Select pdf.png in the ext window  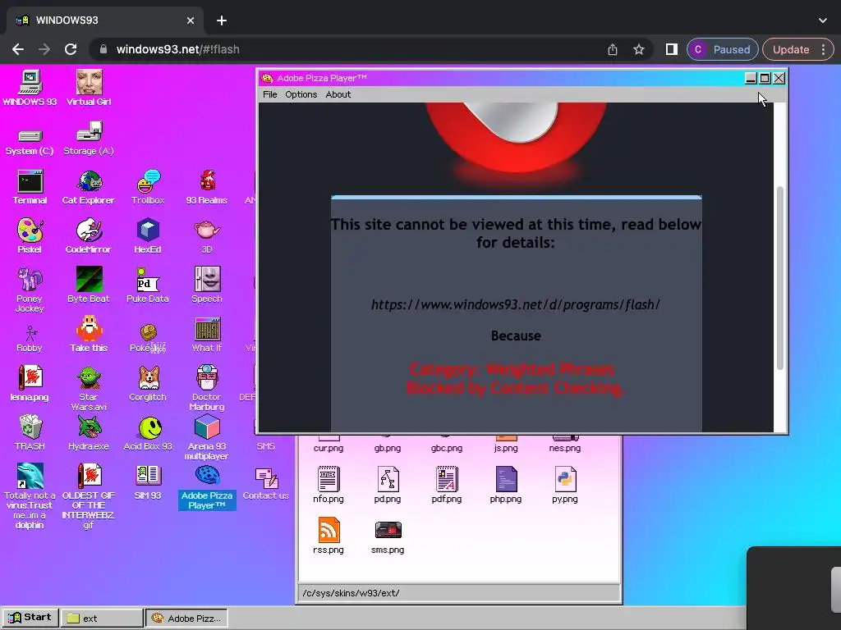pos(446,486)
